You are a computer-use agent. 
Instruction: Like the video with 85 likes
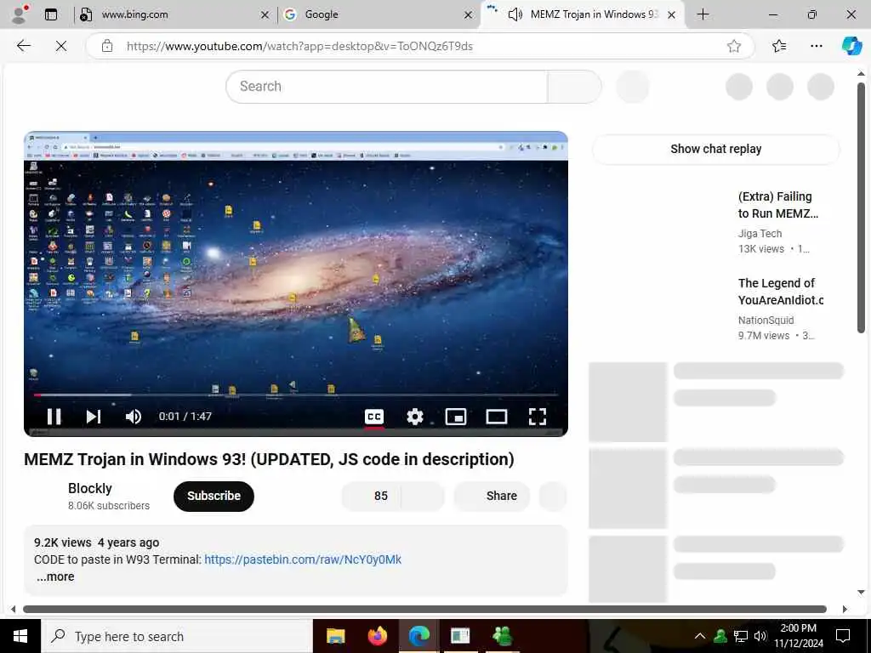point(371,496)
